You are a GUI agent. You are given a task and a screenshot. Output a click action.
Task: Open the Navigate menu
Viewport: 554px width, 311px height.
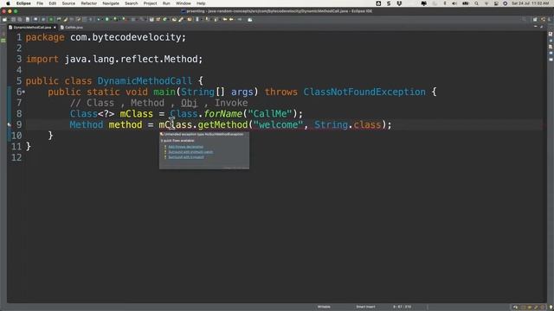pos(111,3)
